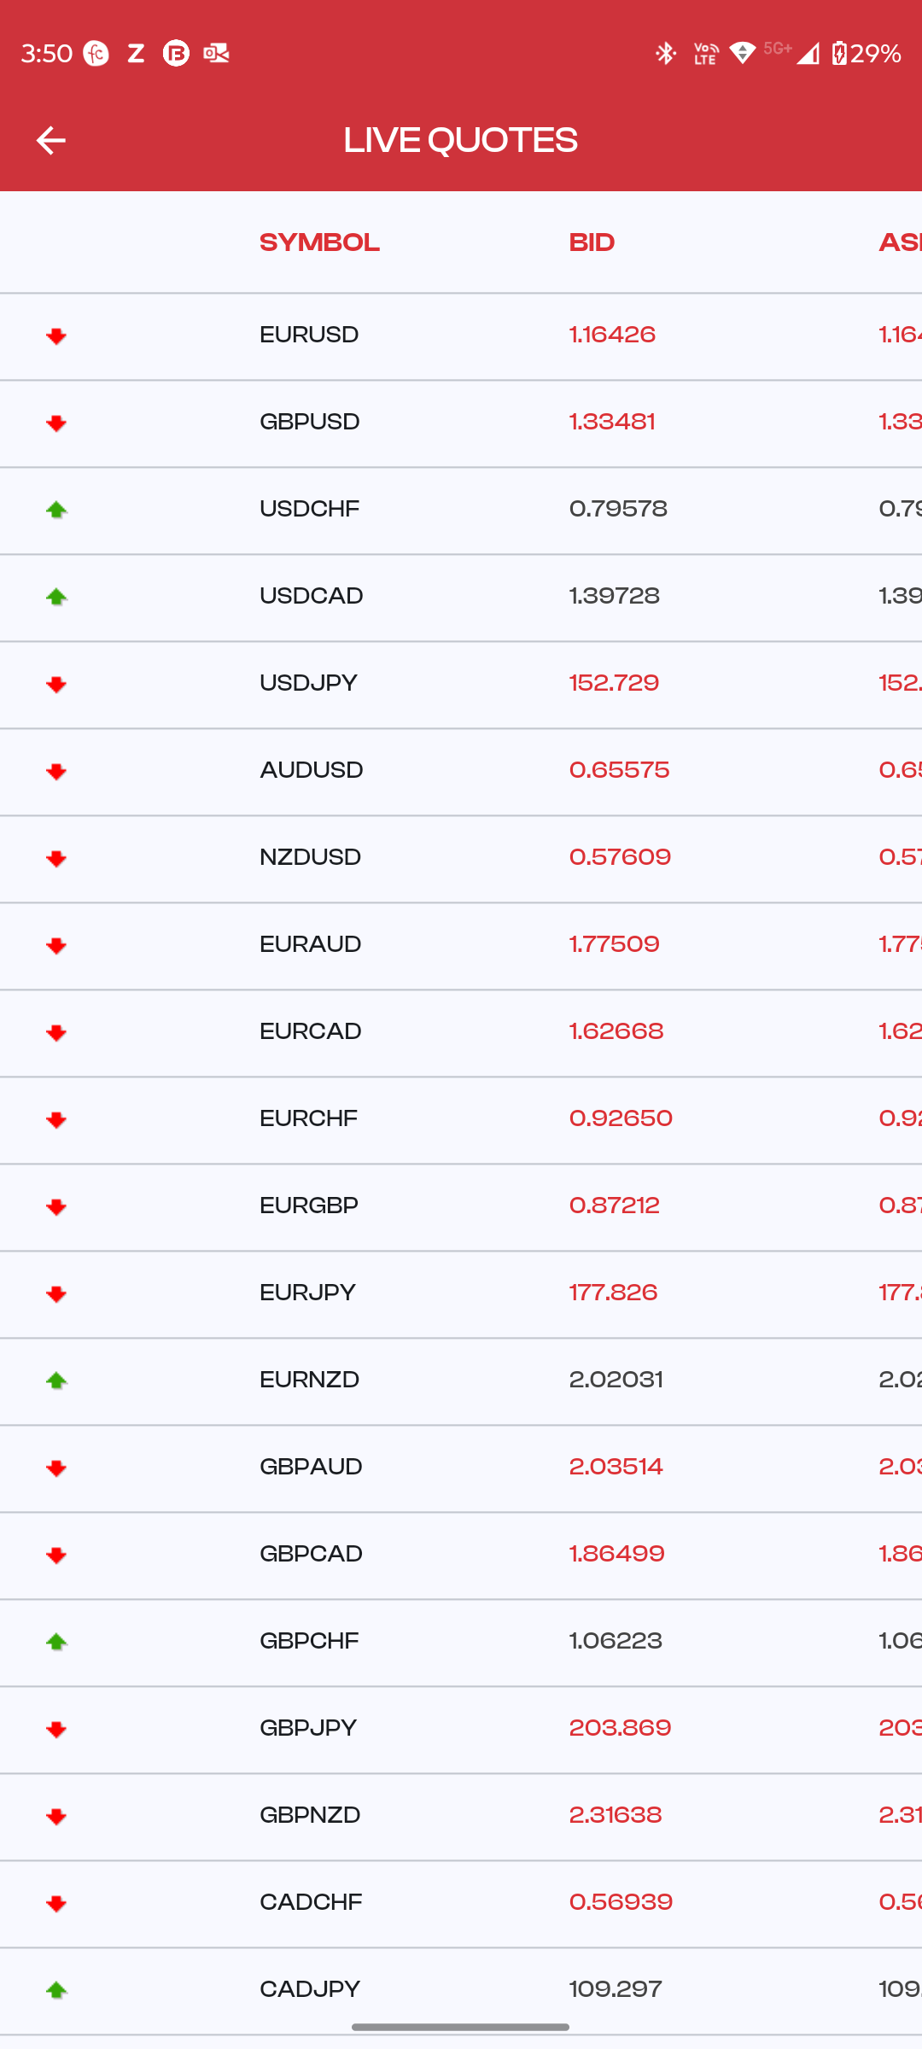Tap the red down arrow beside USDJPY
The image size is (922, 2049).
56,684
